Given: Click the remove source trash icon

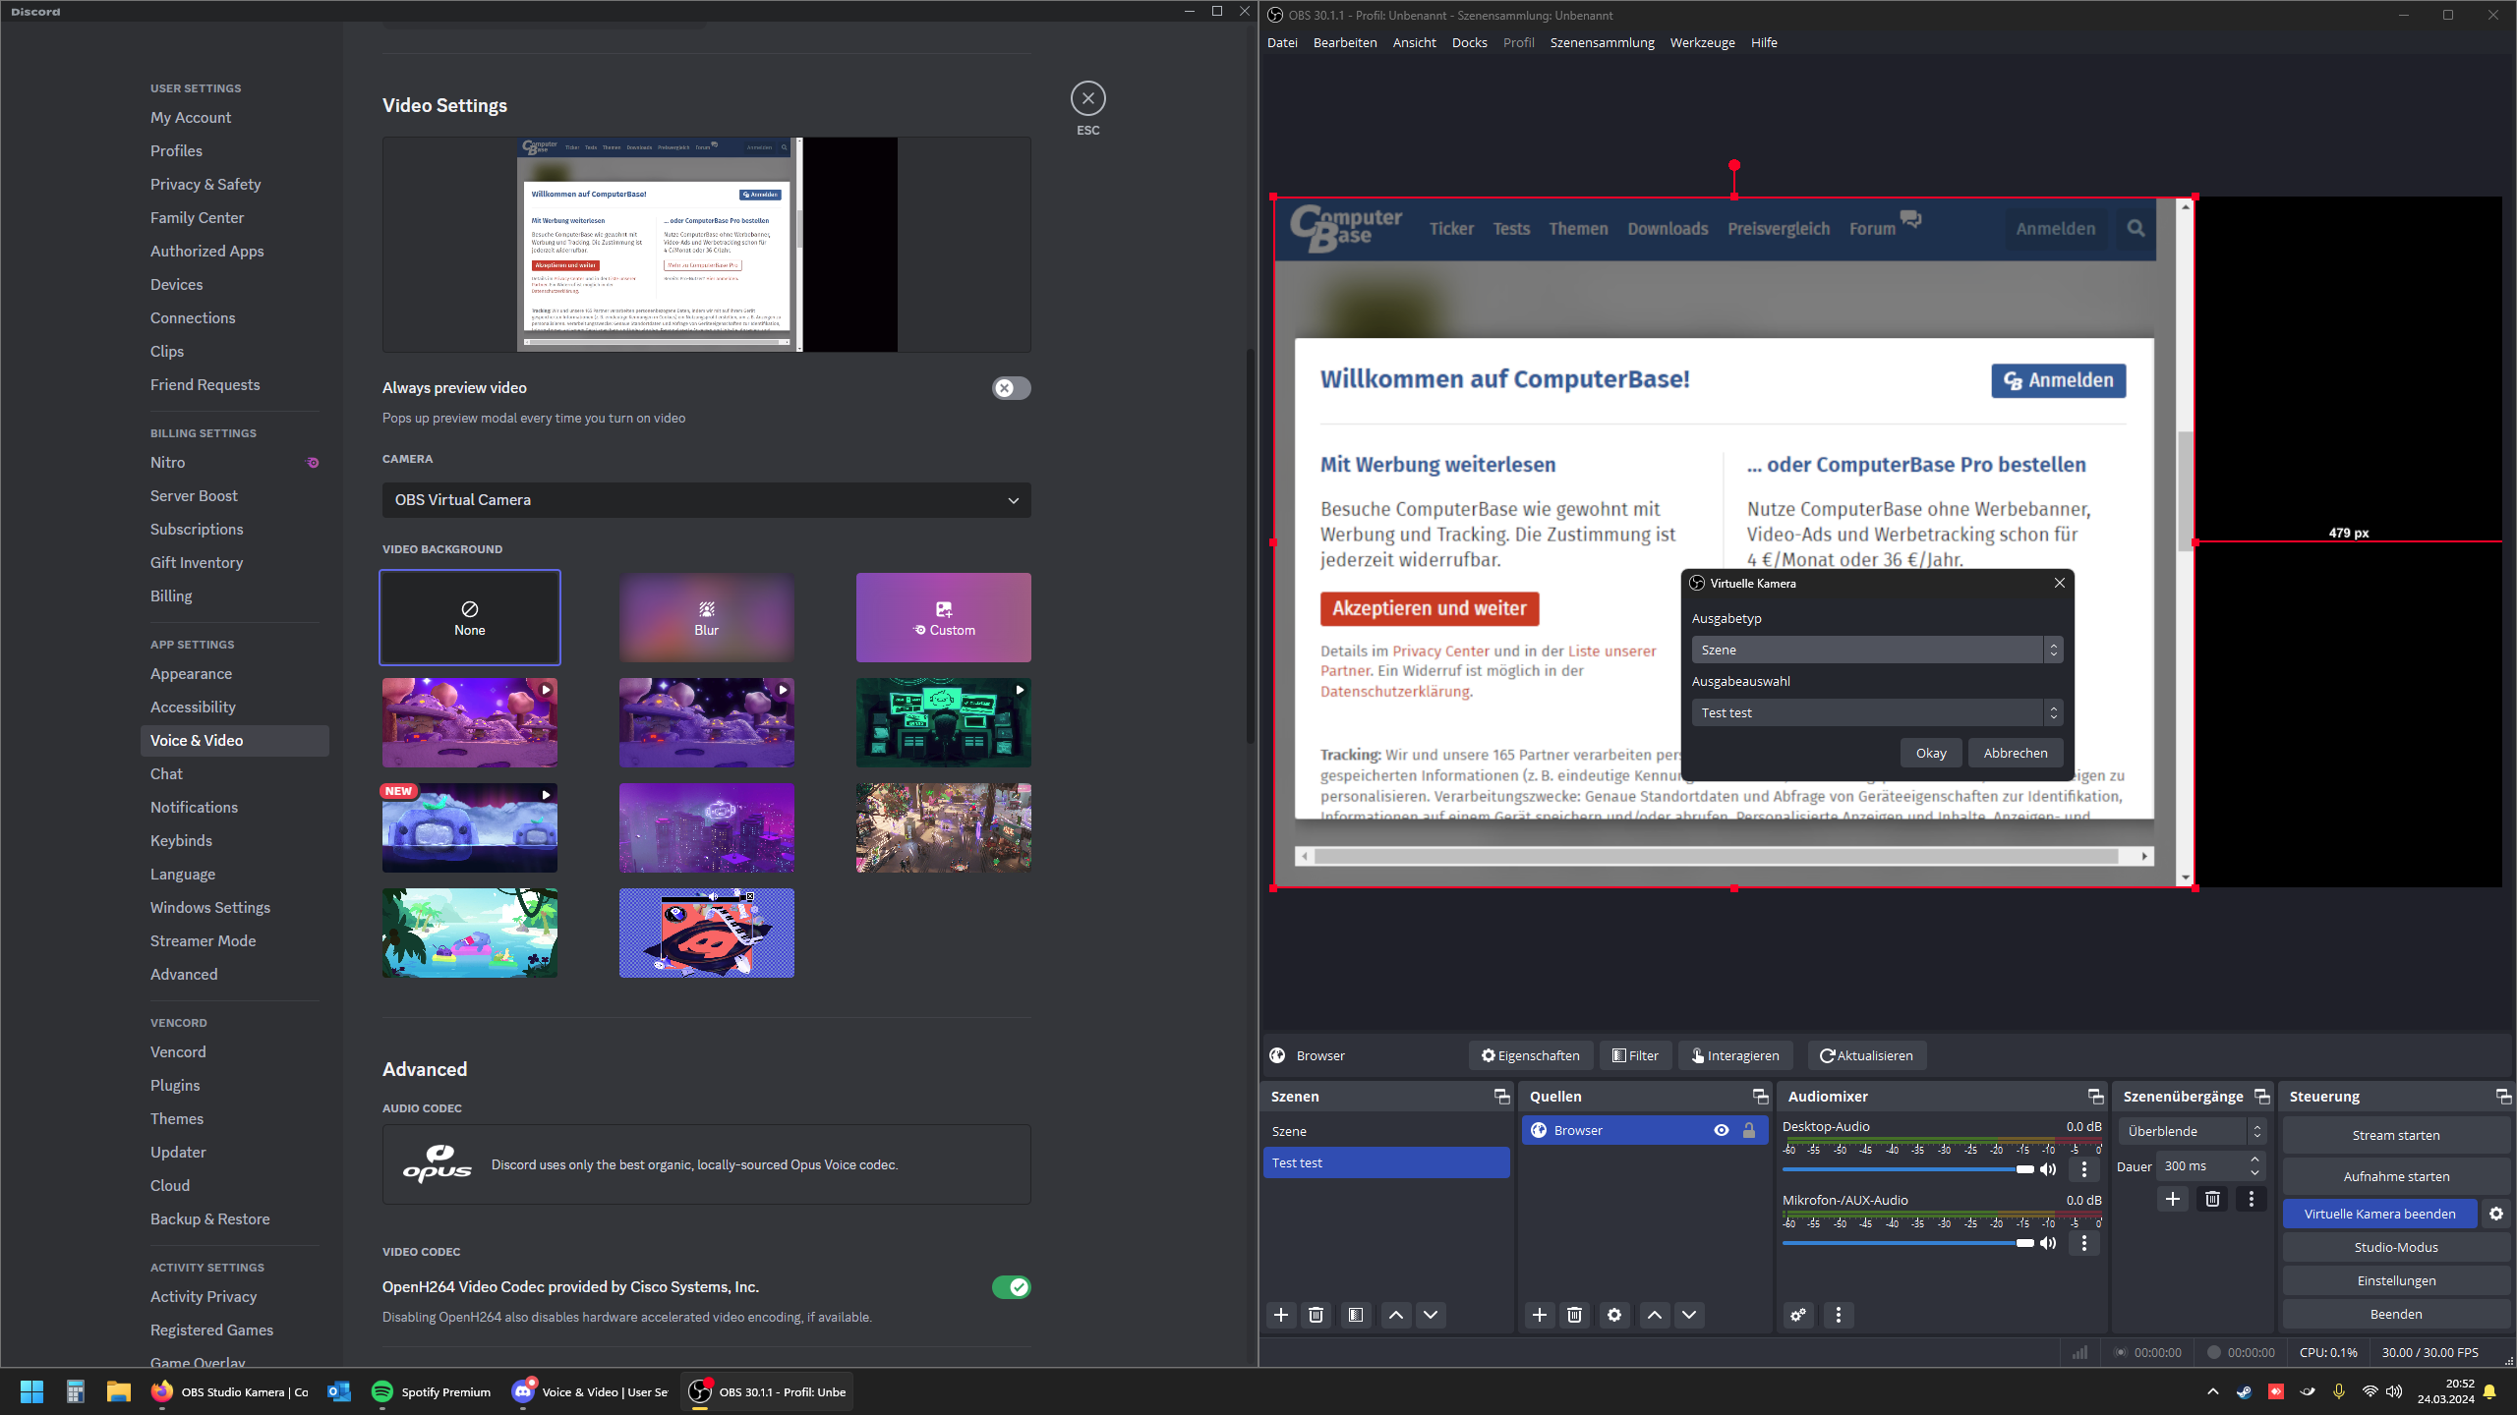Looking at the screenshot, I should [1574, 1315].
